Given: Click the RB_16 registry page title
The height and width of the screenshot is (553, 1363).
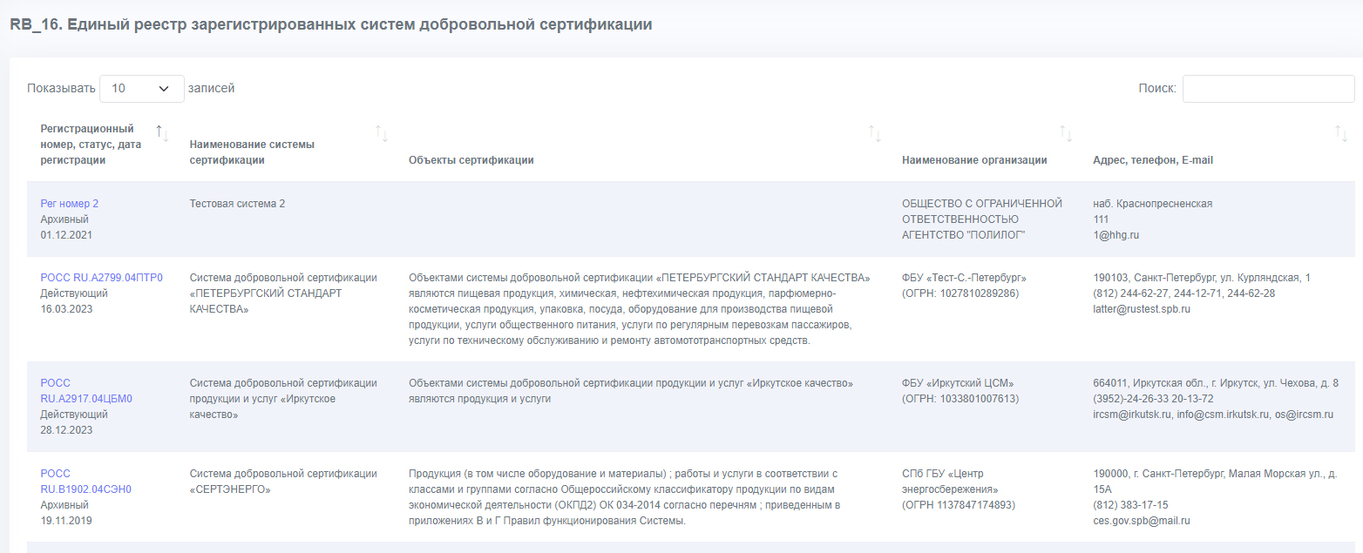Looking at the screenshot, I should click(x=331, y=24).
